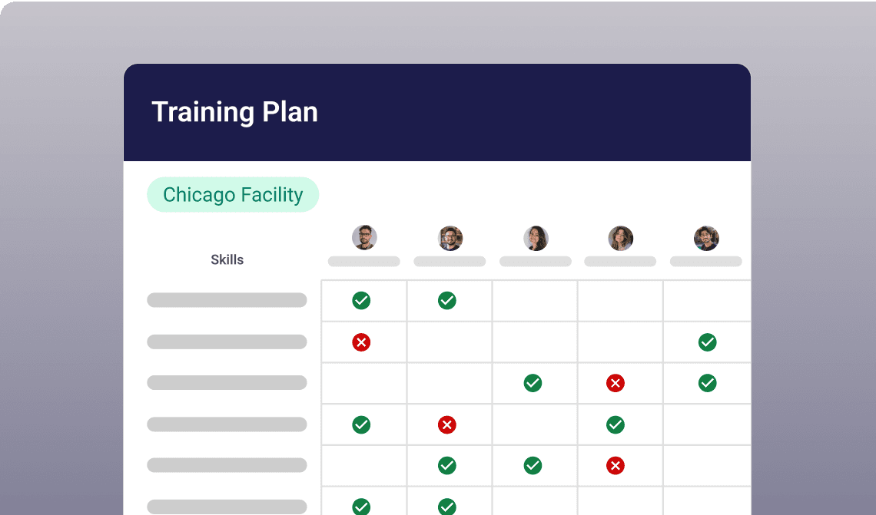Click the red cross icon in the second skill row

coord(362,342)
